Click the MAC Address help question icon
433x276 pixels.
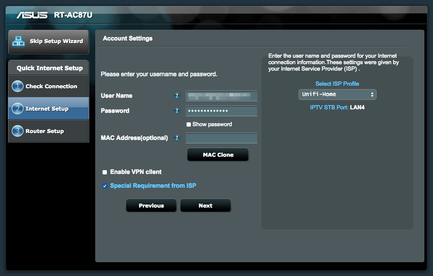pos(177,138)
